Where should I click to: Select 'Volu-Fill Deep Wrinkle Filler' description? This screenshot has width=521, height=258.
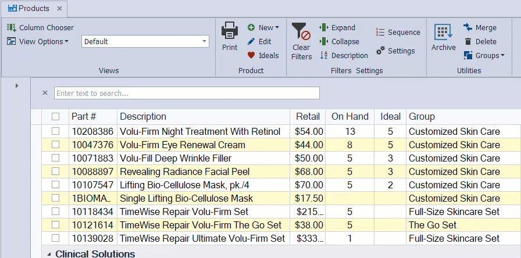point(176,159)
